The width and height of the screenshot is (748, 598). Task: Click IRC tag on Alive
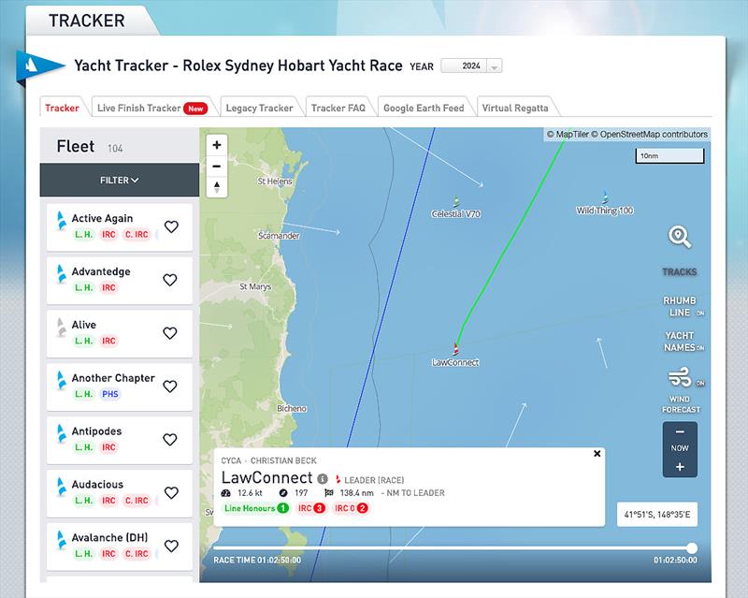[108, 341]
